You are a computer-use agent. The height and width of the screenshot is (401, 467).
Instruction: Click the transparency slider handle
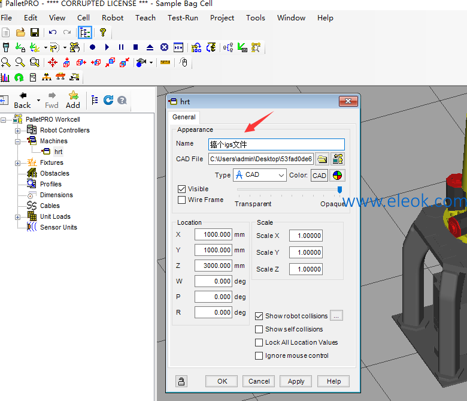(x=339, y=189)
